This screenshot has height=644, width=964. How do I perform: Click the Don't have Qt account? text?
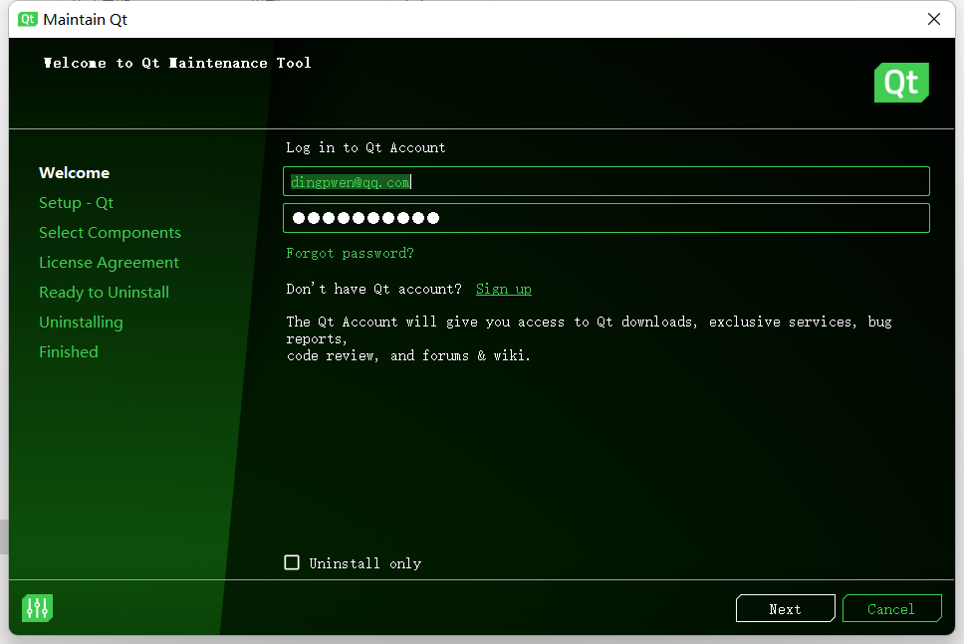[373, 289]
